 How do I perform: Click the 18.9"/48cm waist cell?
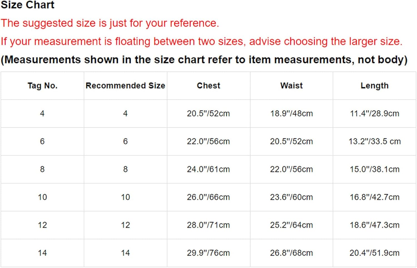[291, 114]
